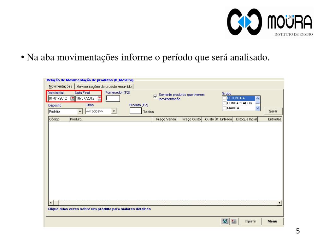Click the Preço Custo column header

tap(189, 119)
